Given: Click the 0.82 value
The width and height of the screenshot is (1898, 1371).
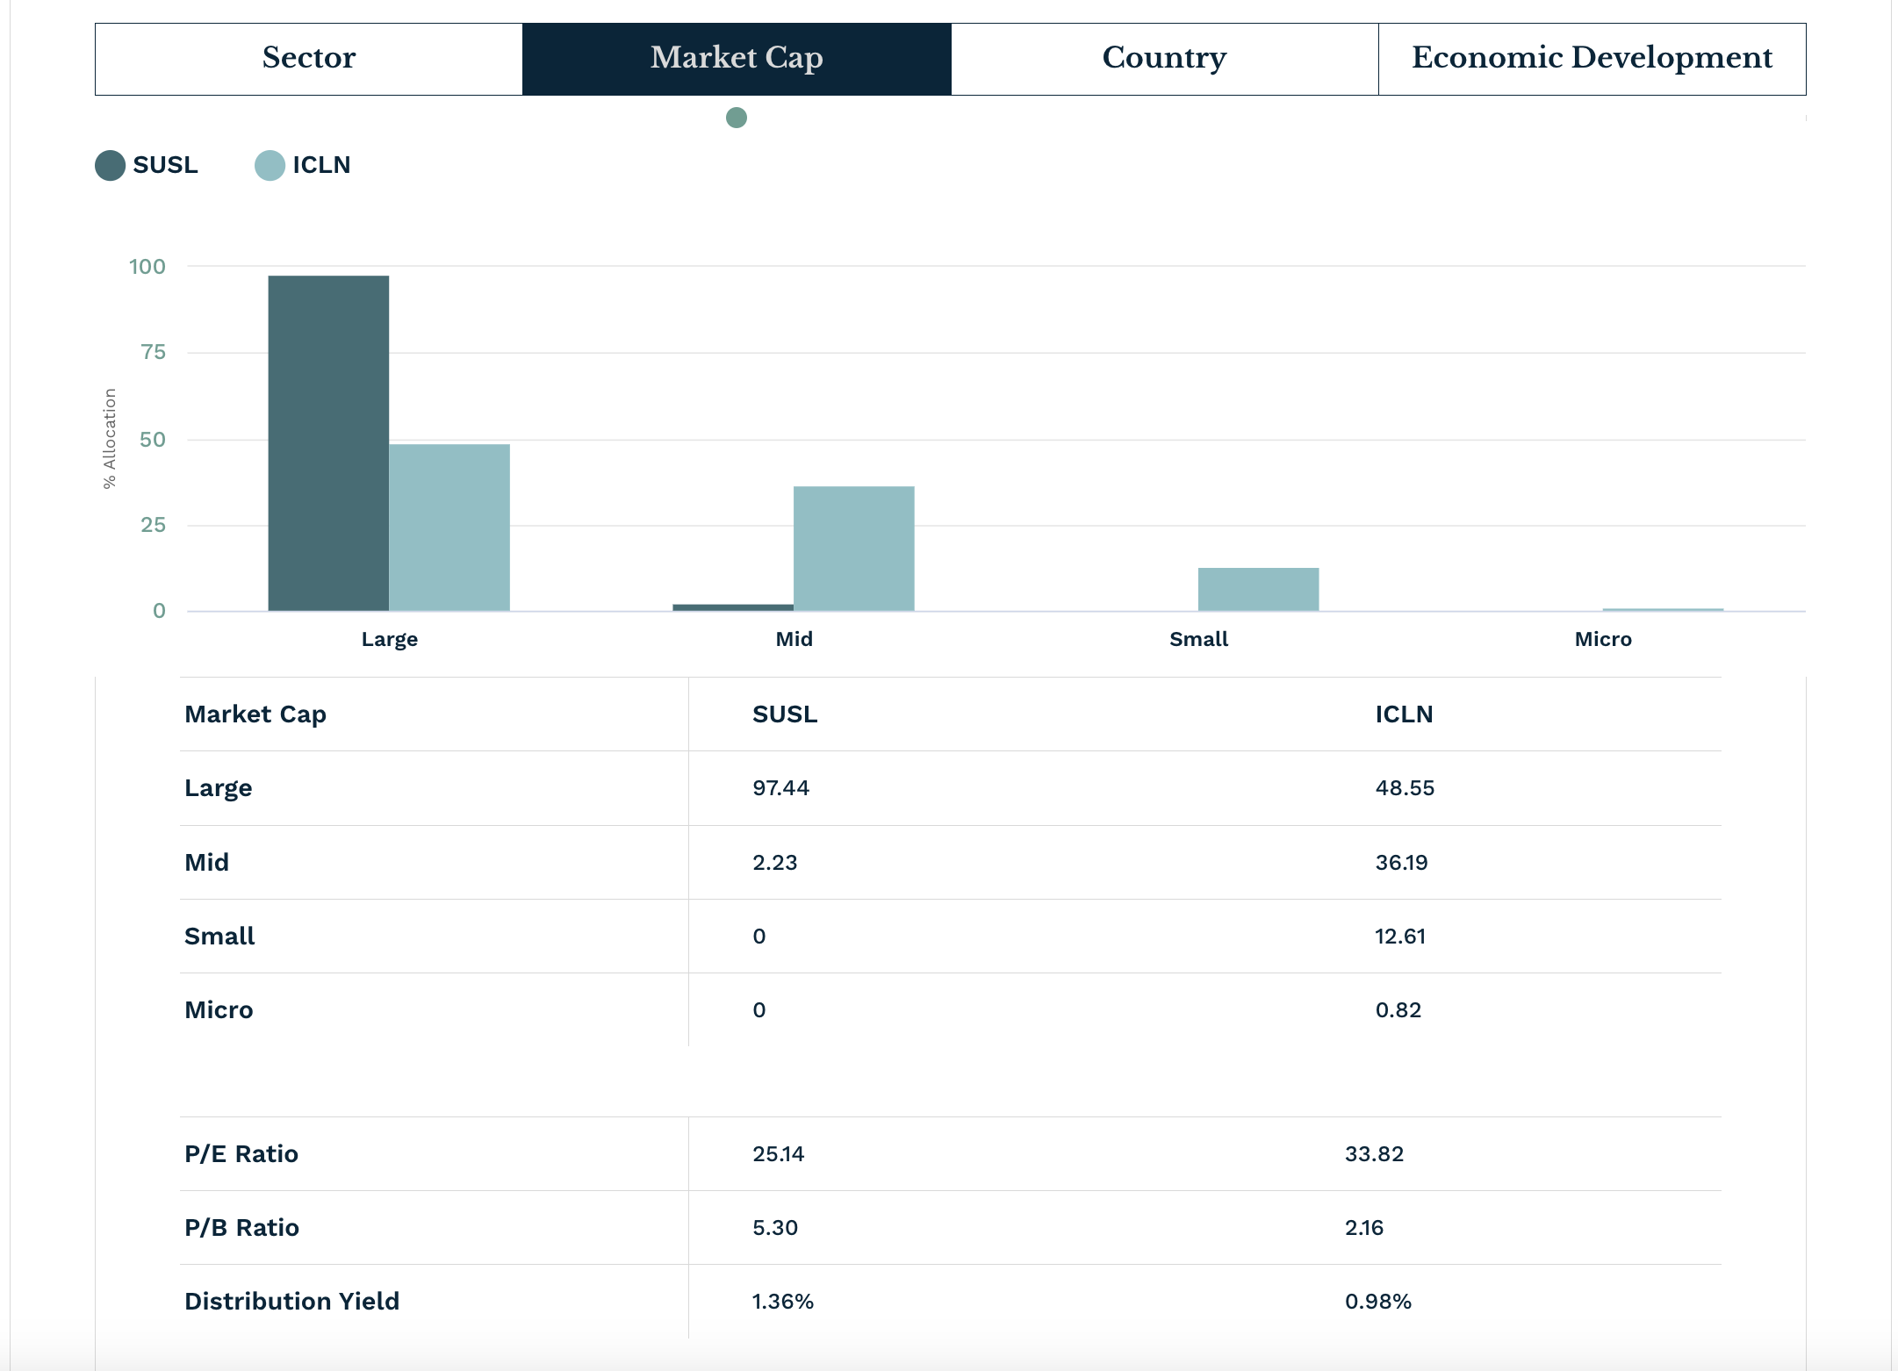Looking at the screenshot, I should point(1398,1009).
